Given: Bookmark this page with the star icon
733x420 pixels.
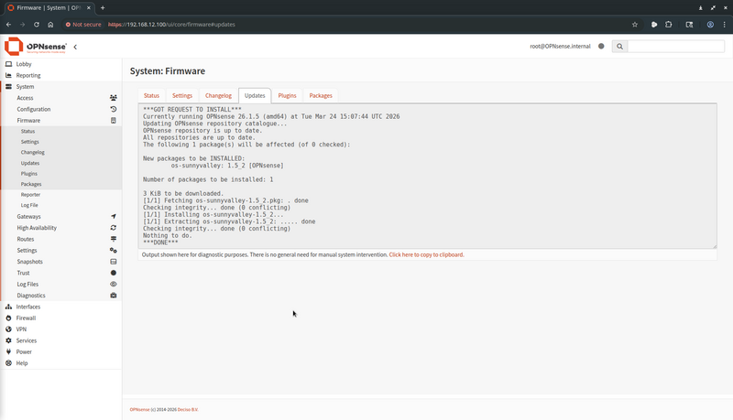Looking at the screenshot, I should (x=634, y=25).
